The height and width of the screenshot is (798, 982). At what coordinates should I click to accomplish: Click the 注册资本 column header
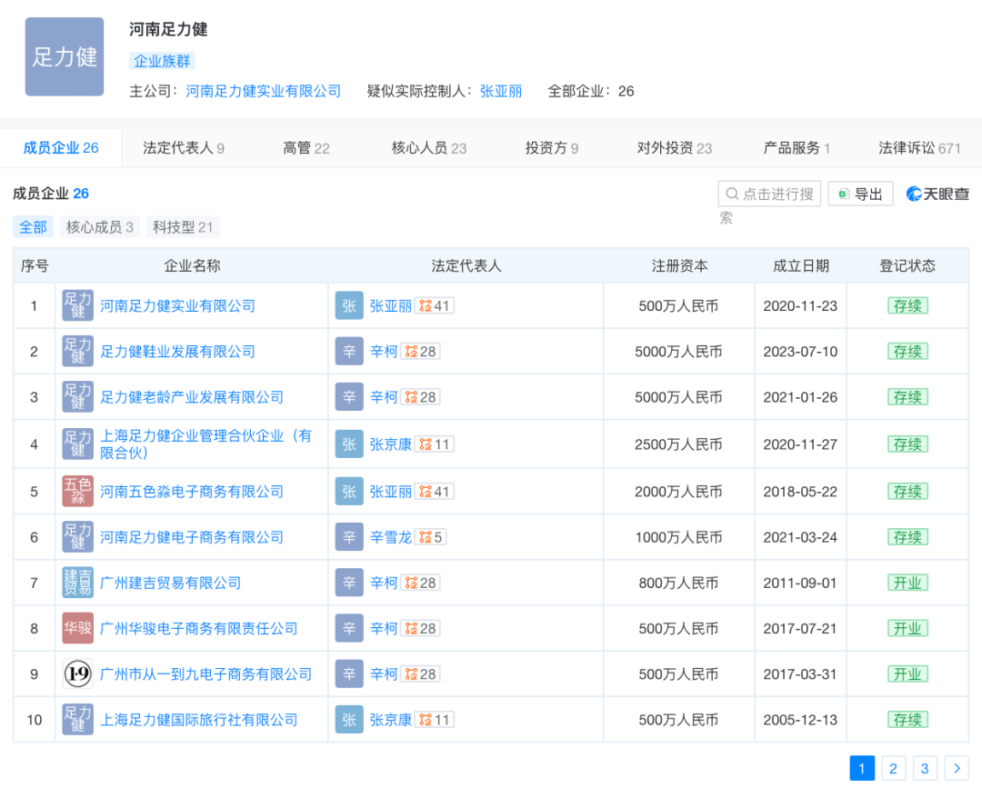679,266
